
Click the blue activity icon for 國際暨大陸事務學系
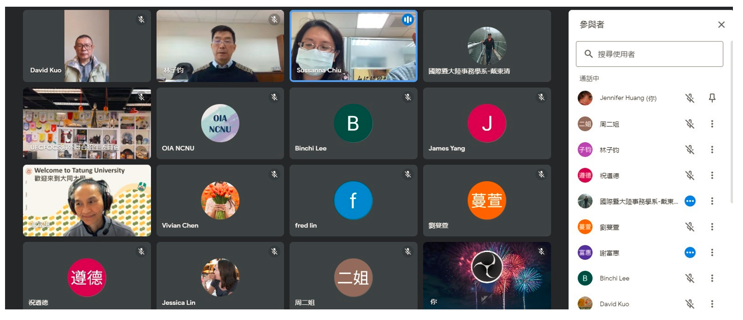[x=690, y=201]
